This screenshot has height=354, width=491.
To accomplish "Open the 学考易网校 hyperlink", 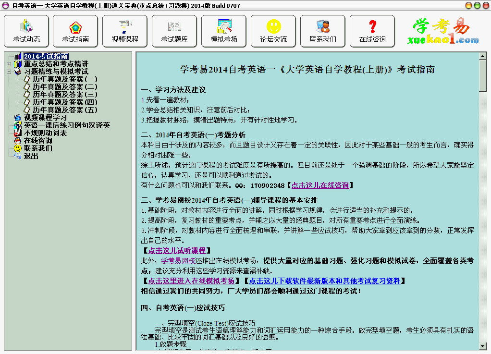I will (178, 261).
